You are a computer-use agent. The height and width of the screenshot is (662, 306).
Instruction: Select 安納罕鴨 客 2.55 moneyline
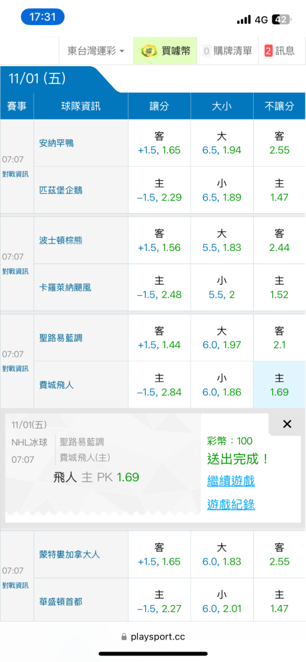(280, 143)
